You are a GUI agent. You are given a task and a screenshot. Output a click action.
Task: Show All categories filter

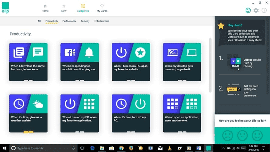39,21
